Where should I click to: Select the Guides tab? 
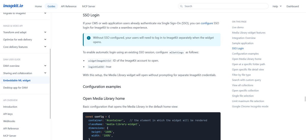[51, 6]
